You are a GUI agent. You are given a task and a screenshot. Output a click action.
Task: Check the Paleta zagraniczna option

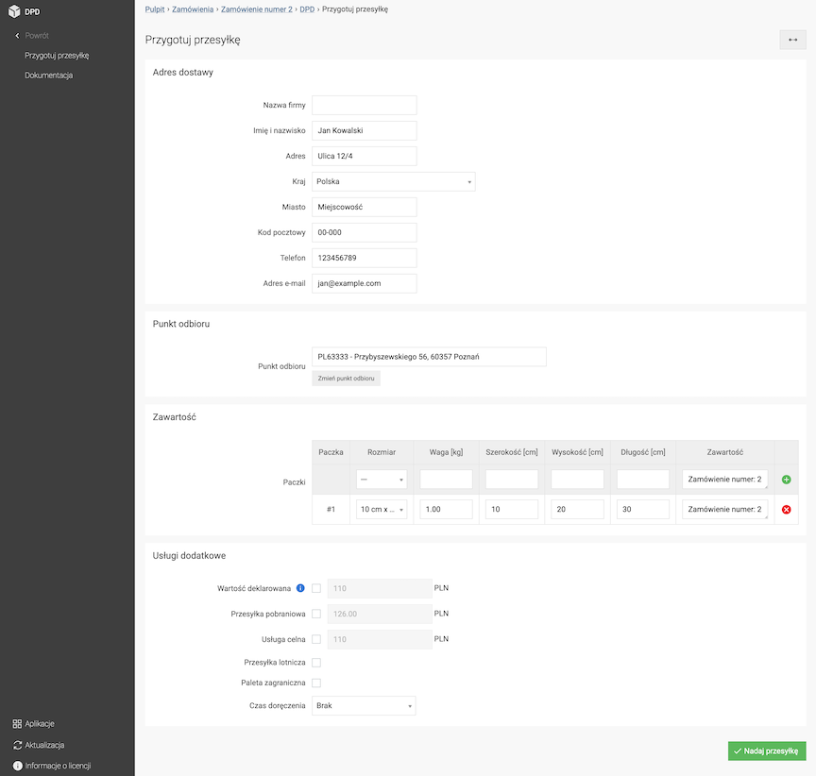[316, 683]
